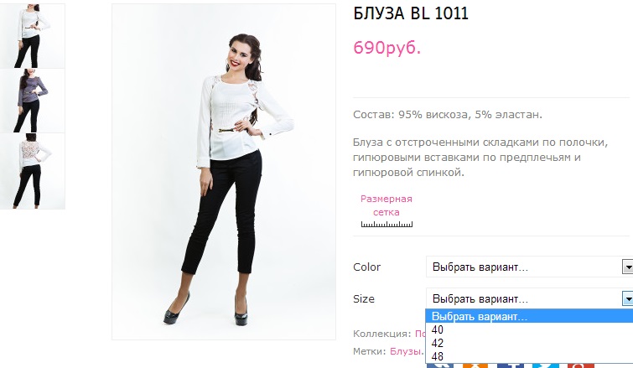Viewport: 633px width, 368px height.
Task: Select size 40 from the list
Action: 529,329
